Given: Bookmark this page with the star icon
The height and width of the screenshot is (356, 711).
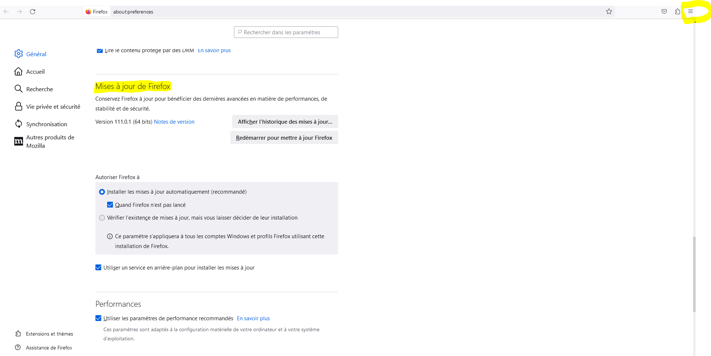Looking at the screenshot, I should point(609,12).
